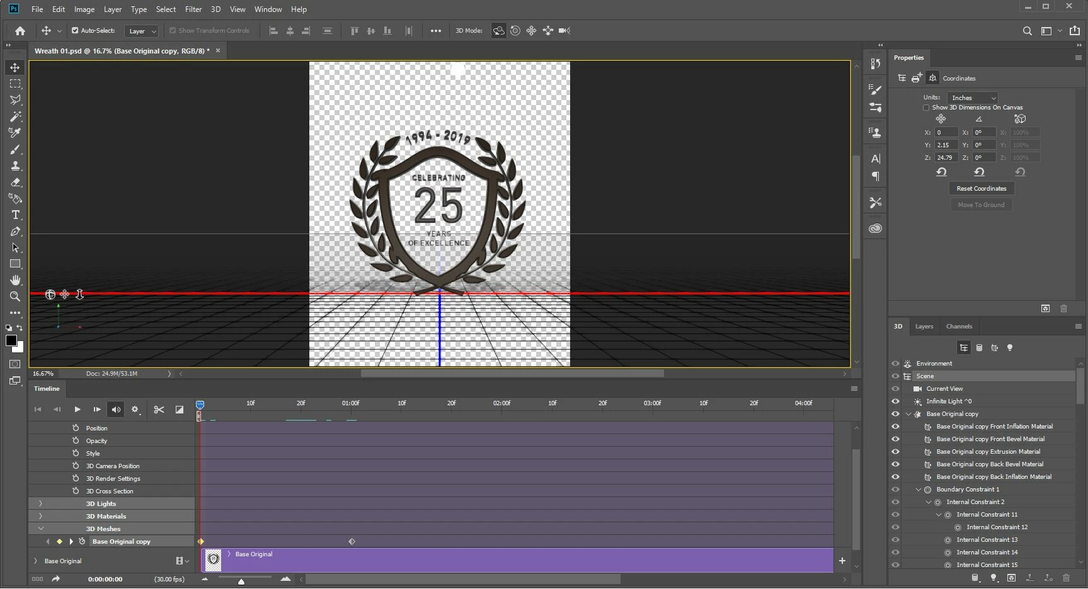
Task: Open the Image menu
Action: 84,9
